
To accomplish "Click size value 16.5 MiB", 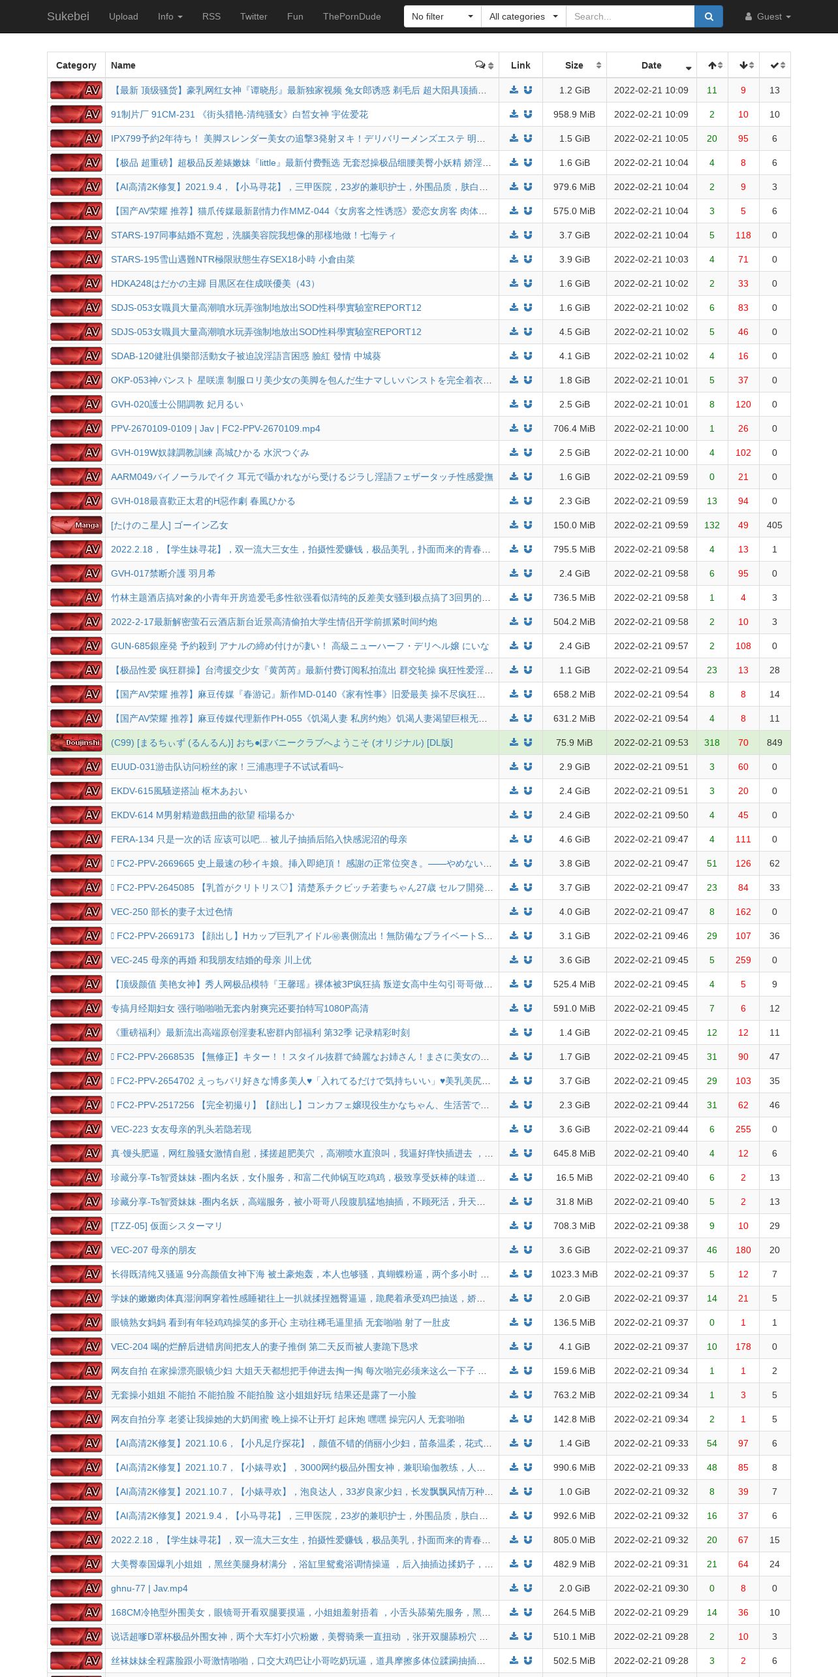I will point(574,1177).
